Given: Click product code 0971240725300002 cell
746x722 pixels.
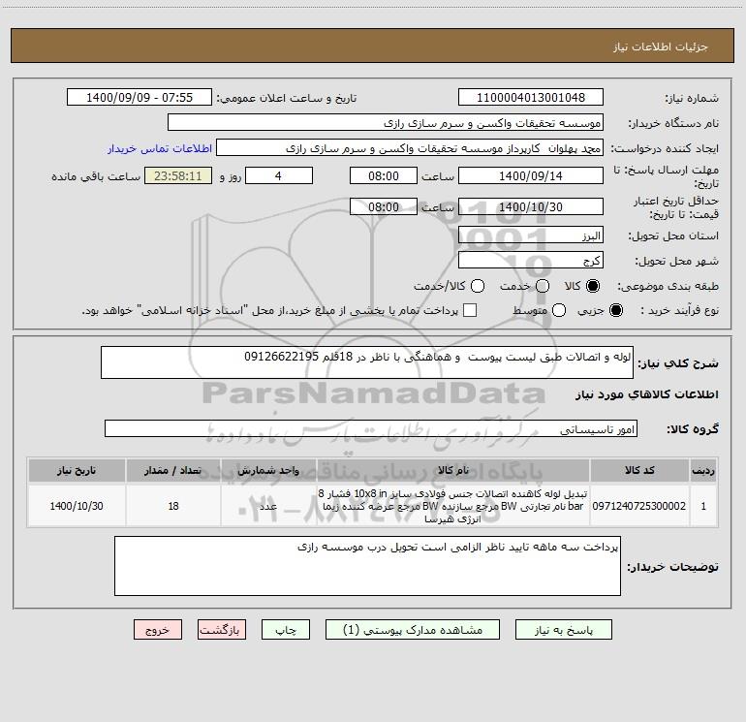Looking at the screenshot, I should 639,506.
